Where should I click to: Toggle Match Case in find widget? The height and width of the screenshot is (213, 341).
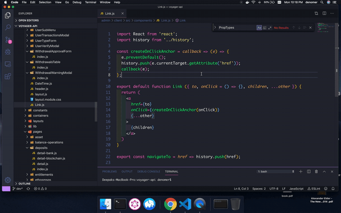click(259, 27)
